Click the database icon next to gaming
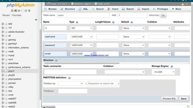The image size is (193, 108). 6,40
